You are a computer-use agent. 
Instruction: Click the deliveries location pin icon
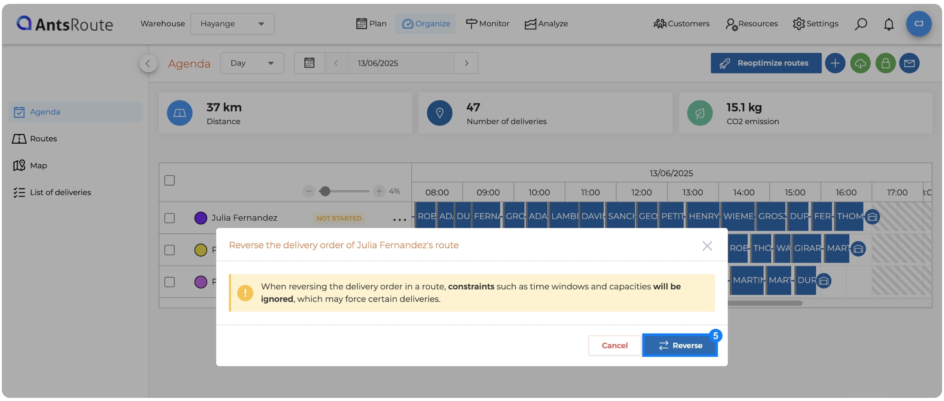439,113
